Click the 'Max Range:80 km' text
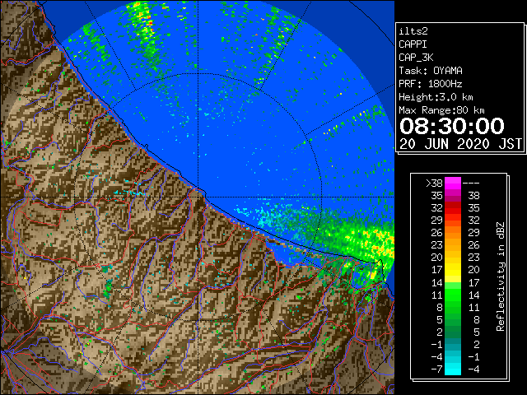527x395 pixels. pos(441,110)
